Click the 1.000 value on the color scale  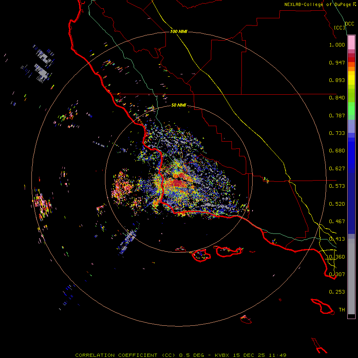tap(337, 45)
